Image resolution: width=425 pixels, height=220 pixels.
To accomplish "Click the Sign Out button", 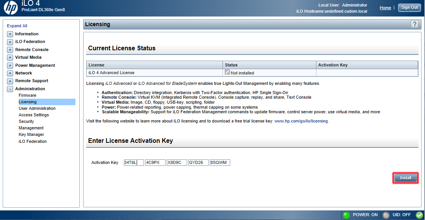I will click(x=409, y=8).
